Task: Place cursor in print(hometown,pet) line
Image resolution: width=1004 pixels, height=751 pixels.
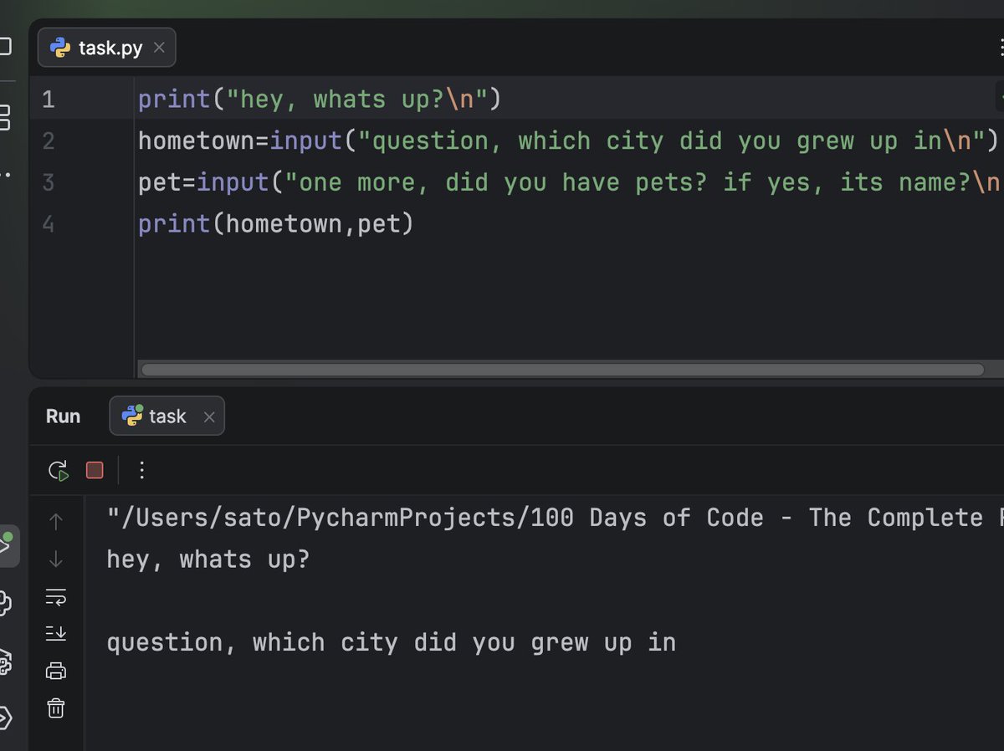Action: pyautogui.click(x=276, y=223)
